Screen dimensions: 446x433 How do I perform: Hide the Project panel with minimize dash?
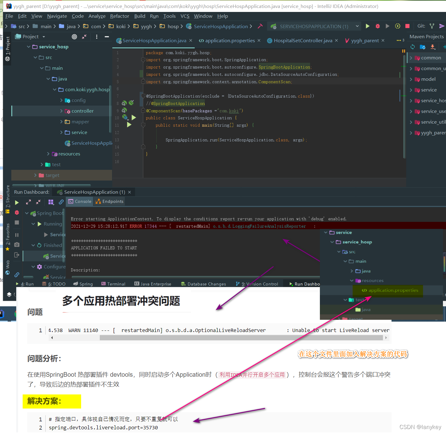[107, 37]
